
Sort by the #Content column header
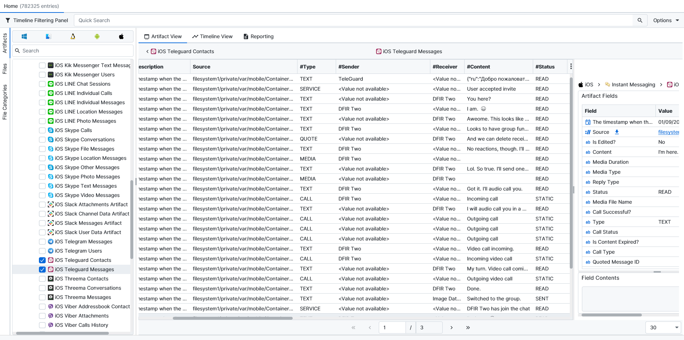pyautogui.click(x=498, y=67)
